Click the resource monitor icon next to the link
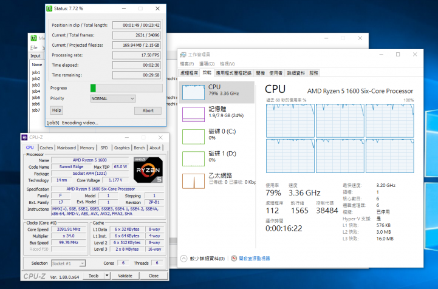Viewport: 438px width, 289px height. 234,259
